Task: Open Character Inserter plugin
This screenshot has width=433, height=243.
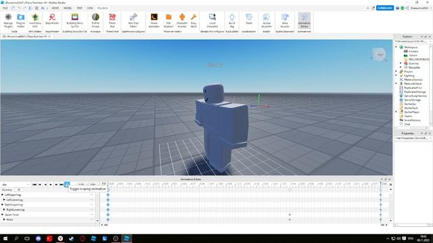Action: click(x=182, y=21)
